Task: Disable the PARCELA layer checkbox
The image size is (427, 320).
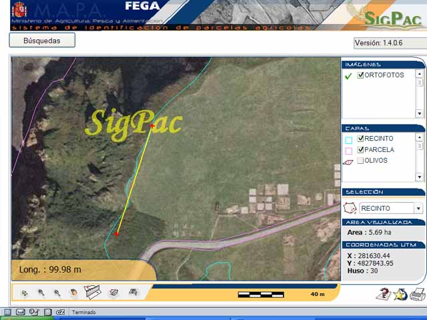Action: (x=361, y=149)
